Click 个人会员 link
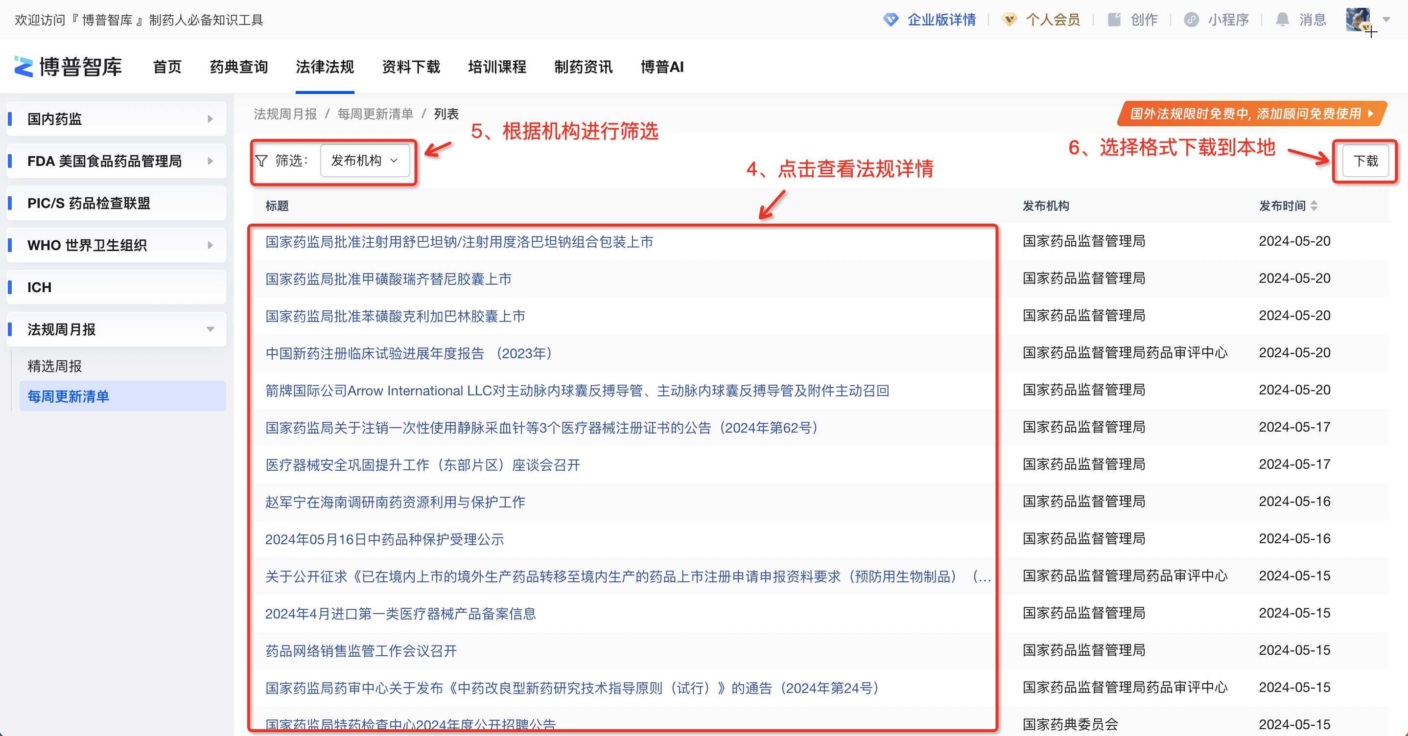Screen dimensions: 1408x736 (1053, 20)
